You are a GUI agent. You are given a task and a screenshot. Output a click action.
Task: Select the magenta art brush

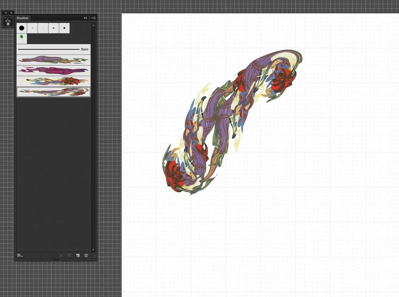[x=53, y=70]
